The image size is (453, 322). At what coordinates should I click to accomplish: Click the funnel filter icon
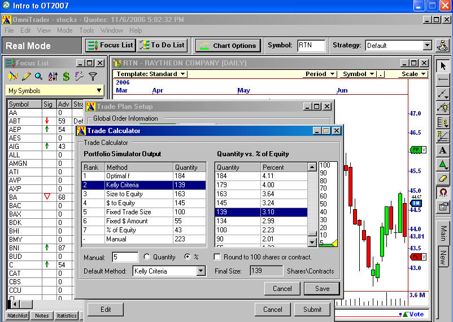click(x=93, y=76)
